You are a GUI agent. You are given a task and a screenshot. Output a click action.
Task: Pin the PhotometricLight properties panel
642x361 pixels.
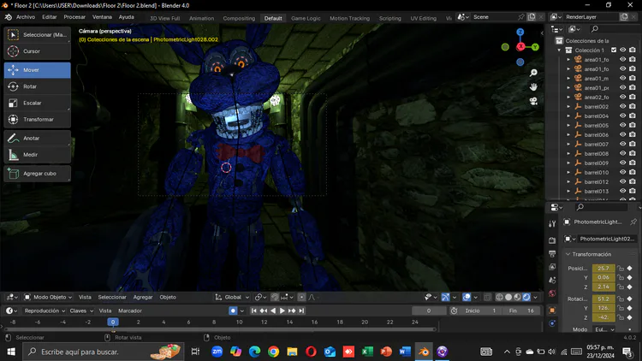point(633,222)
